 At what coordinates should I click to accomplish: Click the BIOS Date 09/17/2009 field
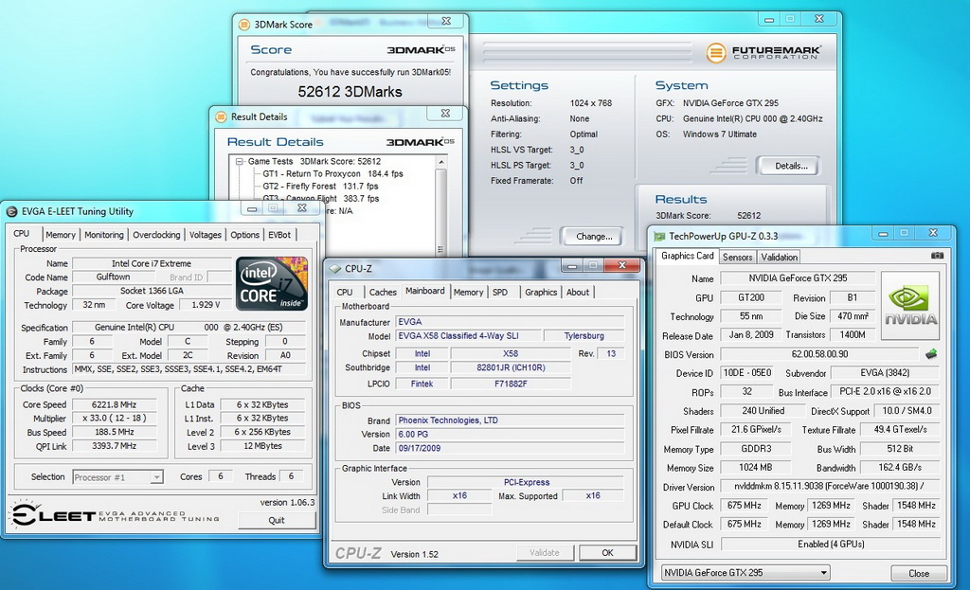click(x=510, y=448)
